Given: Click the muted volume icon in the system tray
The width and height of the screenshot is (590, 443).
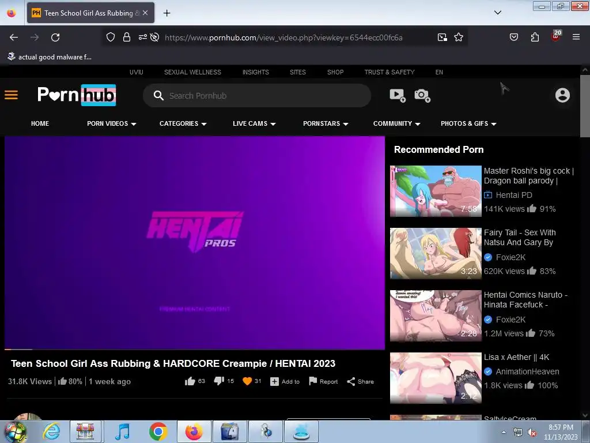Looking at the screenshot, I should point(532,432).
